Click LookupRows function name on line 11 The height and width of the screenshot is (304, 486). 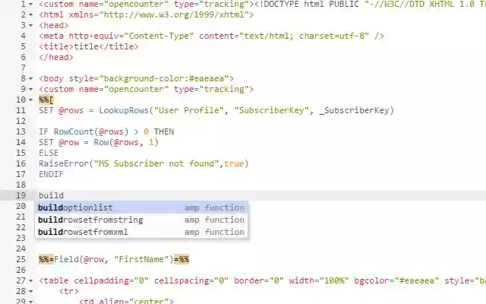[124, 110]
